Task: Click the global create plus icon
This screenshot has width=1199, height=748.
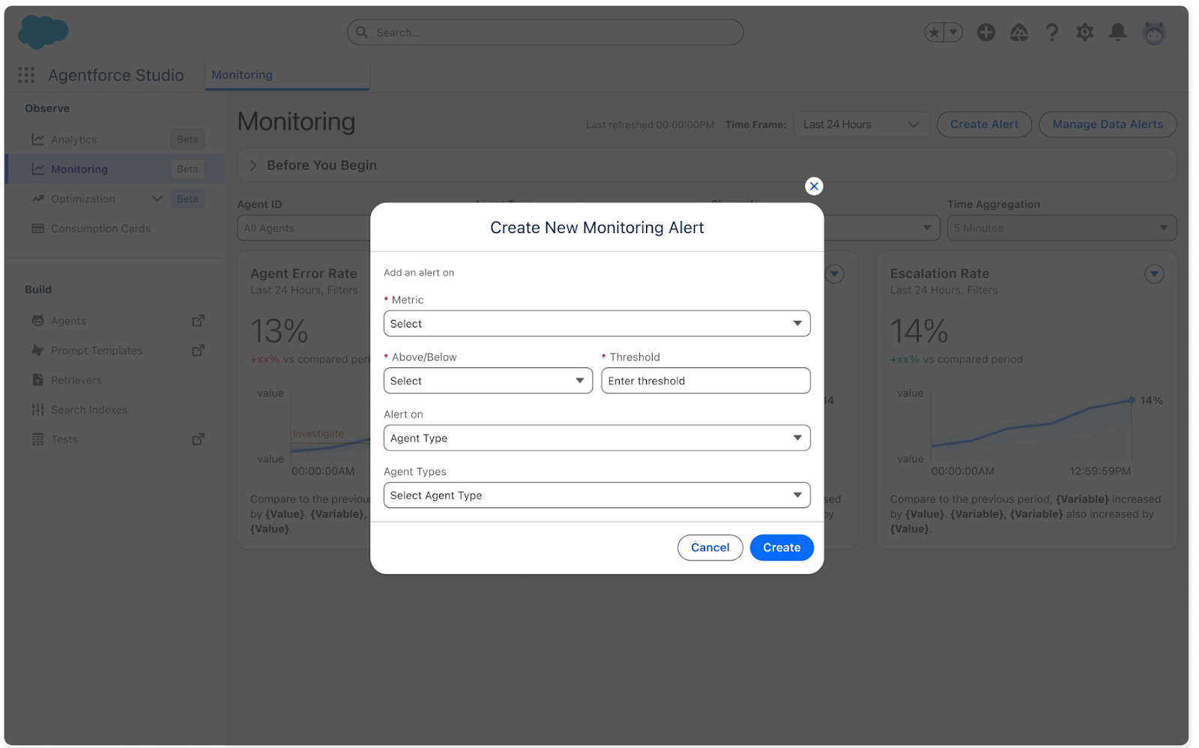Action: coord(985,32)
